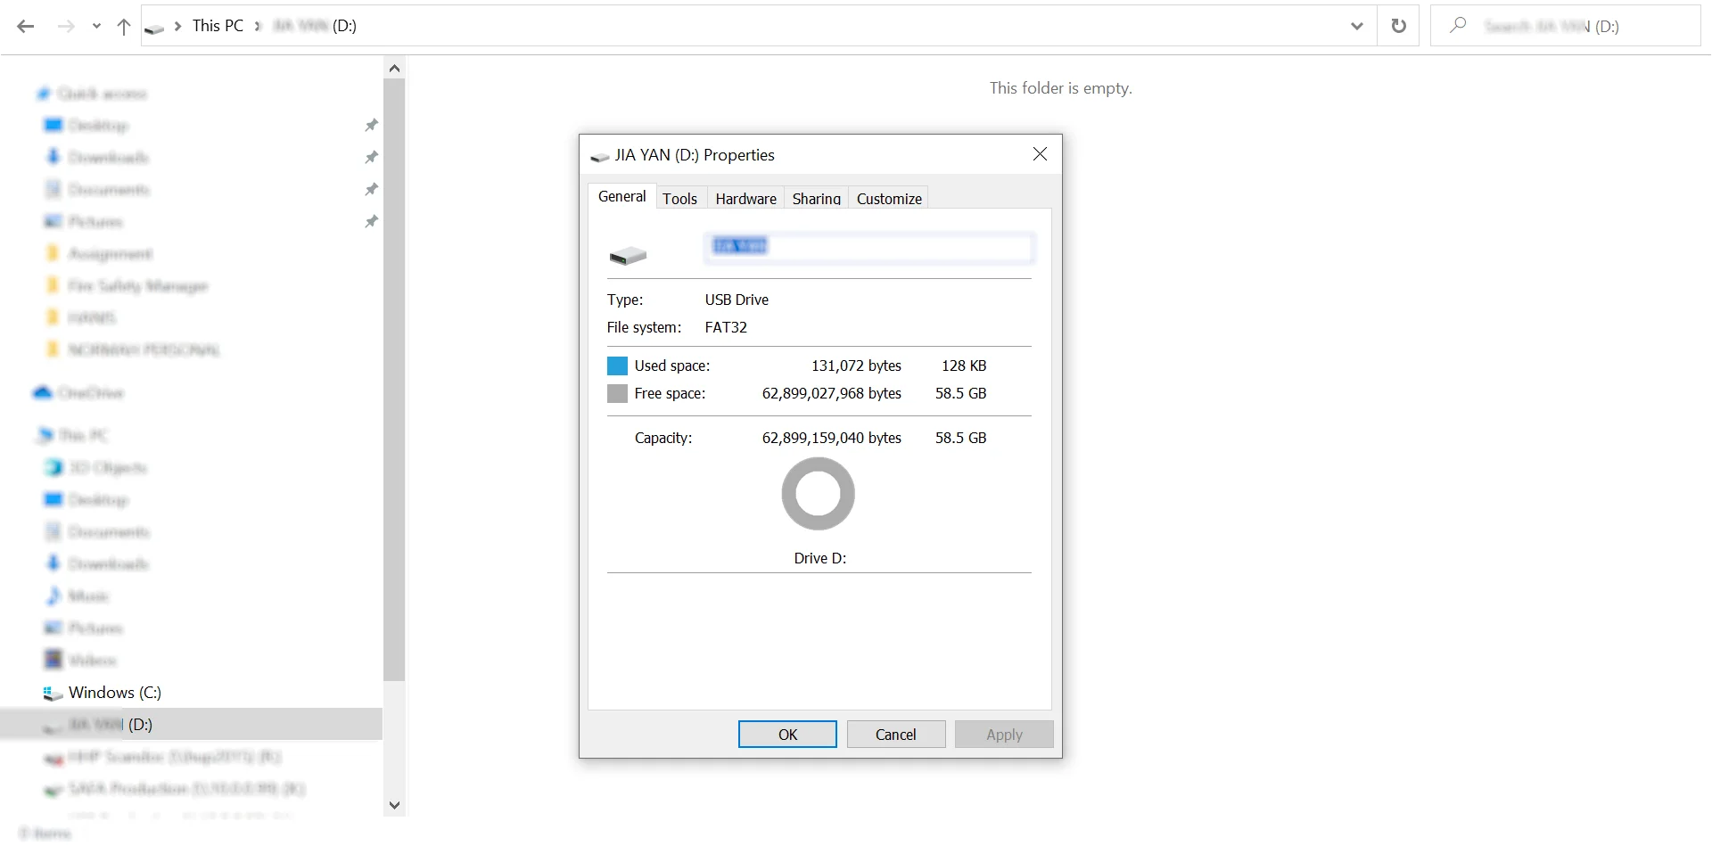Click the pin beside Quick access Downloads
1712x846 pixels.
pos(371,158)
